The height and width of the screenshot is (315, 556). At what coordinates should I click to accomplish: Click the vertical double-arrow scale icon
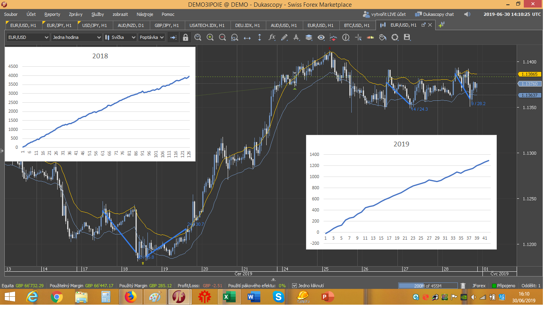click(260, 37)
